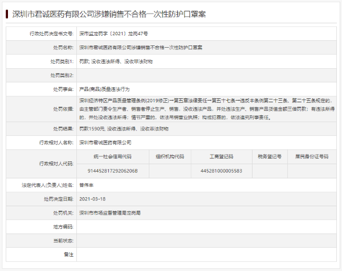Select the decision date 2021-03-18
The width and height of the screenshot is (342, 271).
pyautogui.click(x=92, y=199)
